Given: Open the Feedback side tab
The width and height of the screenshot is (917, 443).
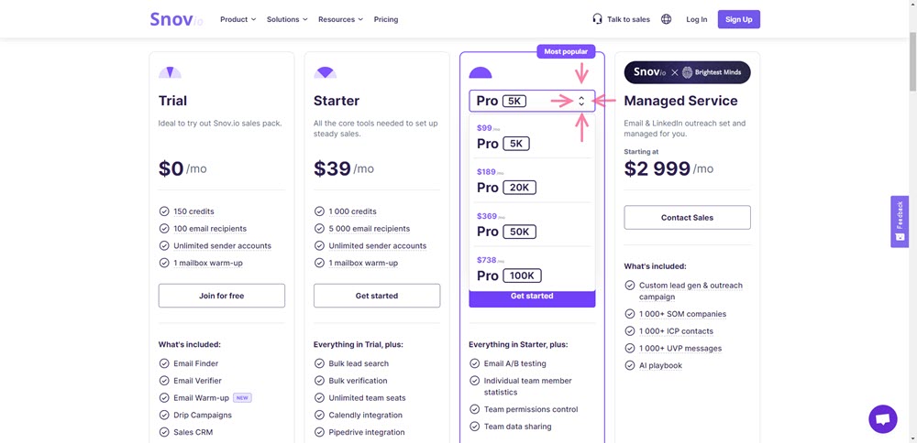Looking at the screenshot, I should pos(900,221).
